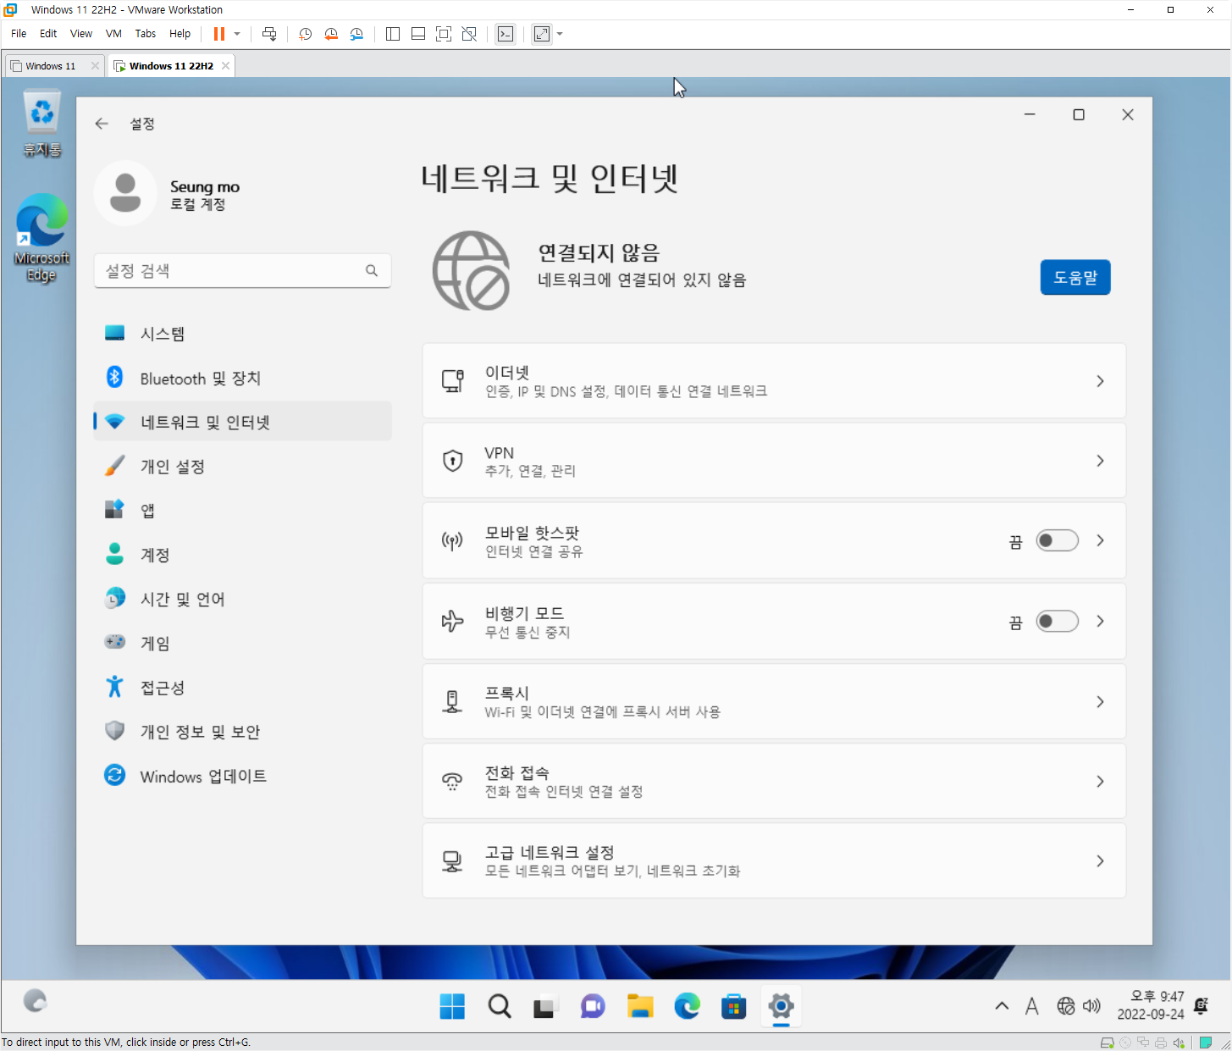1232x1051 pixels.
Task: Open snapshot manager via the wrench clock icon
Action: [x=356, y=34]
